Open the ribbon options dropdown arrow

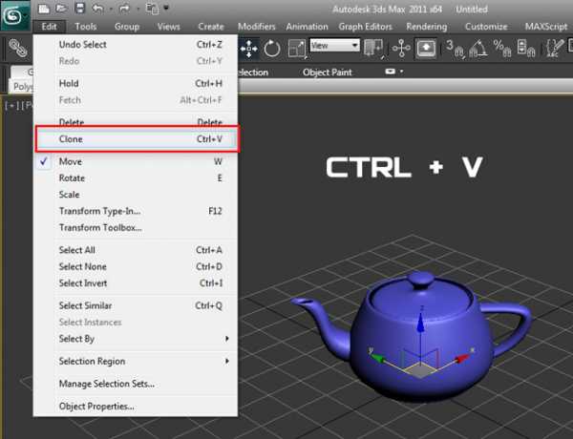click(402, 72)
